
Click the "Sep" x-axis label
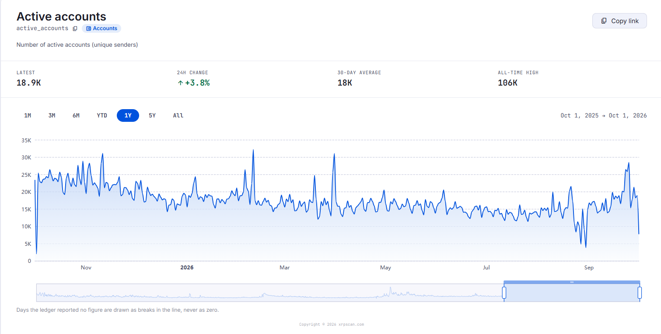(589, 268)
